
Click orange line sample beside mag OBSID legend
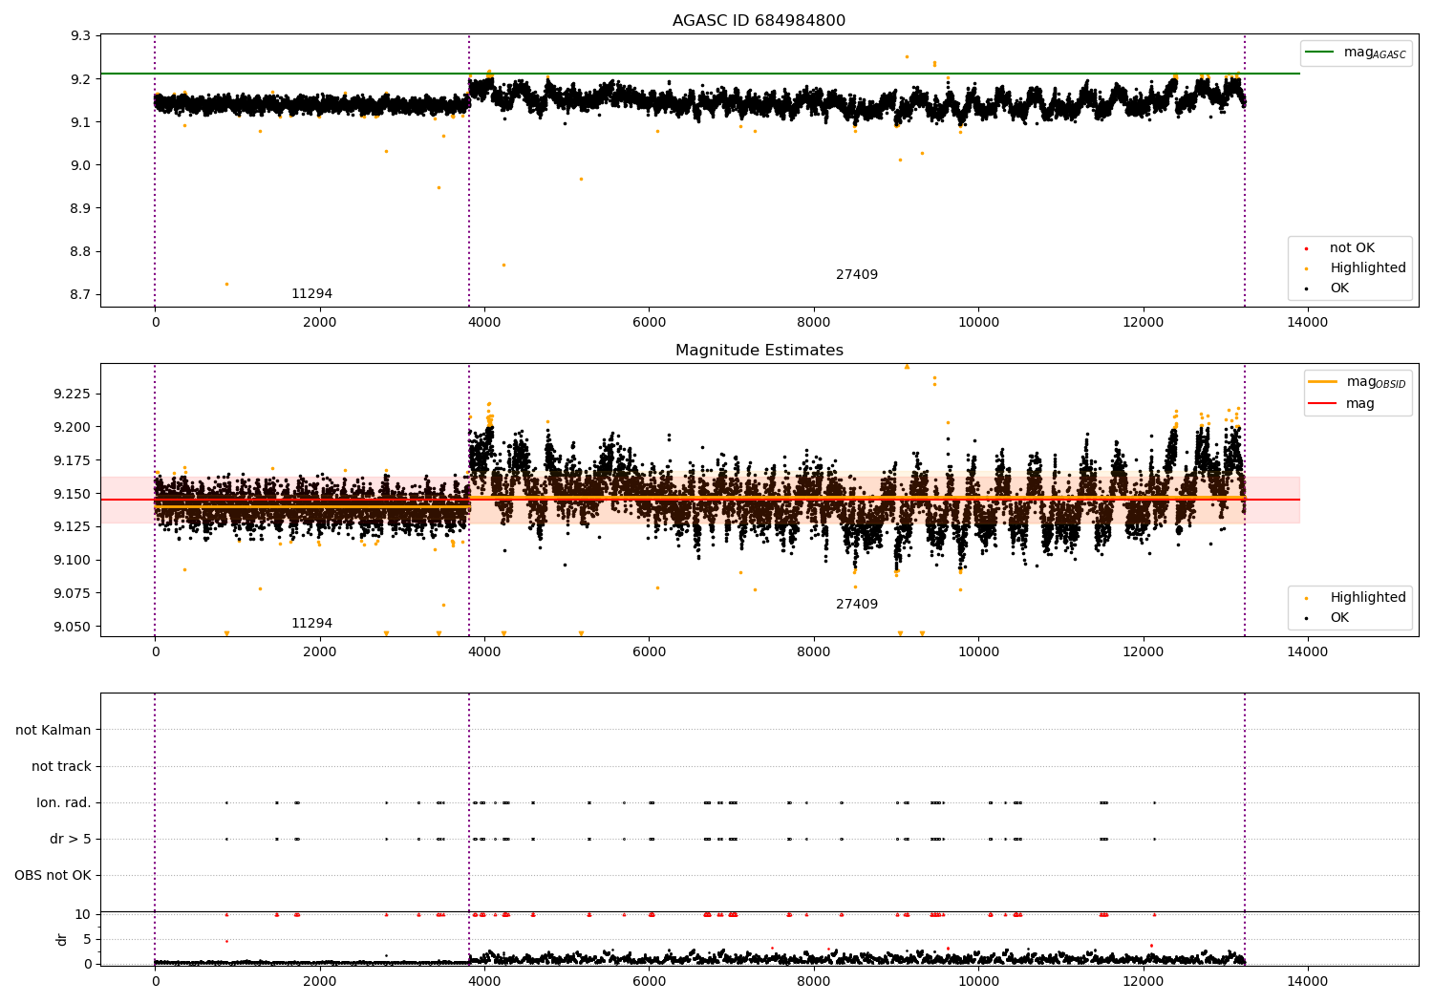1322,382
